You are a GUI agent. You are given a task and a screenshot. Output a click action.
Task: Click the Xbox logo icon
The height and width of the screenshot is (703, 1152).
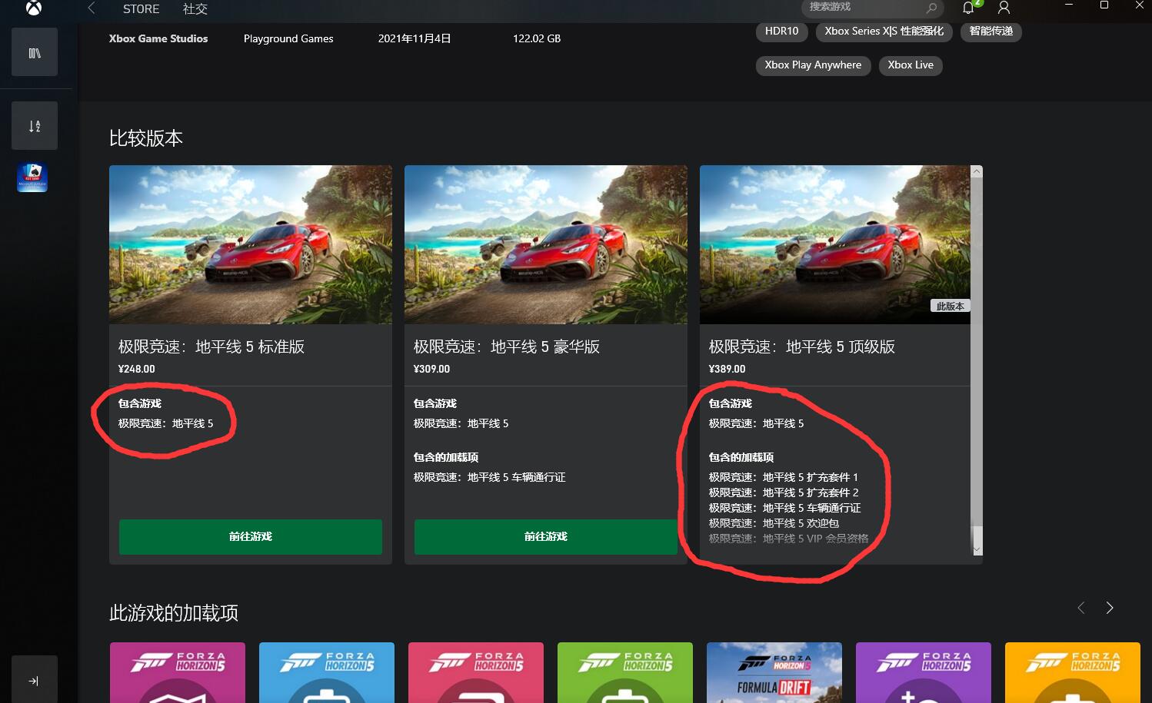pyautogui.click(x=34, y=8)
